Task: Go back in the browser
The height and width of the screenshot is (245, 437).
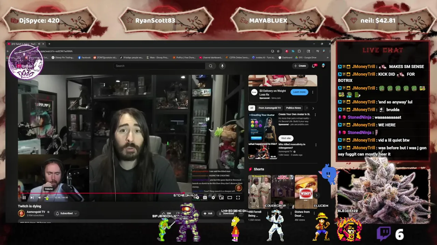Action: [x=8, y=51]
